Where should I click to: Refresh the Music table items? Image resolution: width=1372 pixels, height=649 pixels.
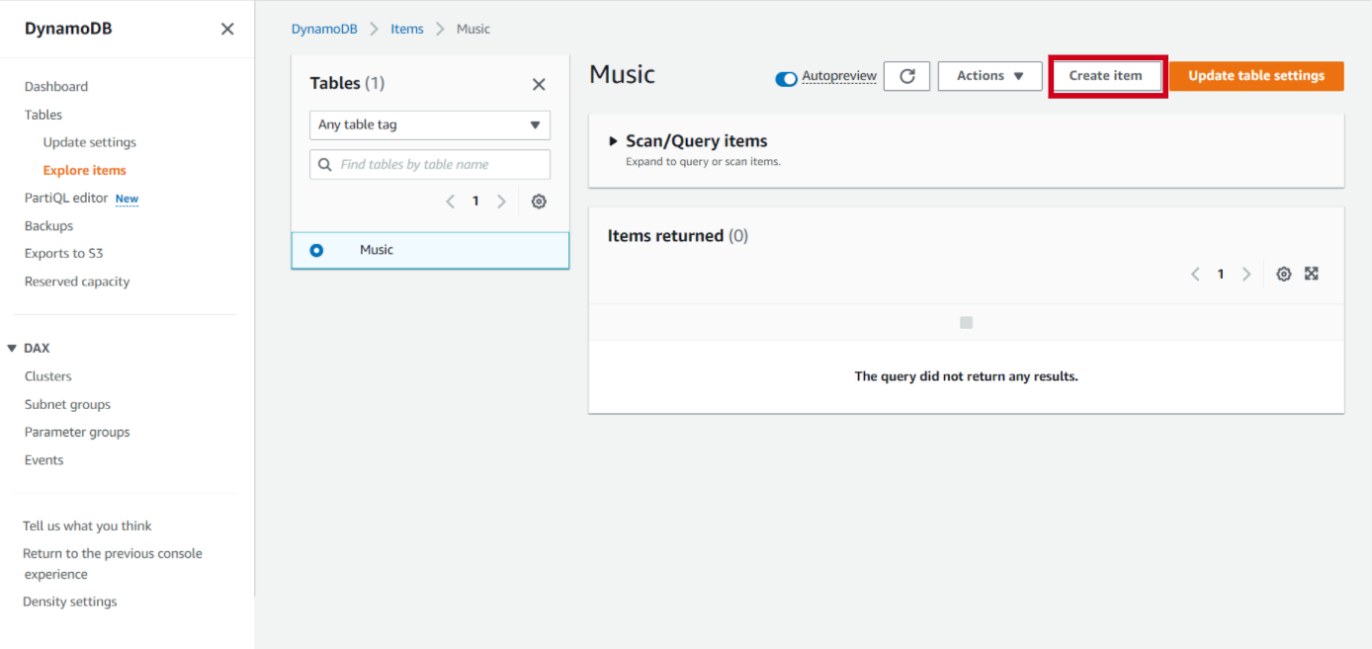[x=906, y=76]
